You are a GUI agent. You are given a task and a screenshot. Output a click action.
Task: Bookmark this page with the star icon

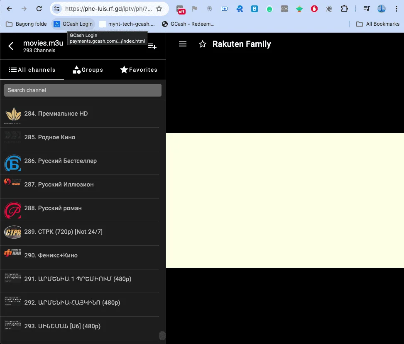click(159, 9)
